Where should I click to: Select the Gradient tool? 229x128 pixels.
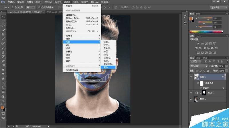3,65
